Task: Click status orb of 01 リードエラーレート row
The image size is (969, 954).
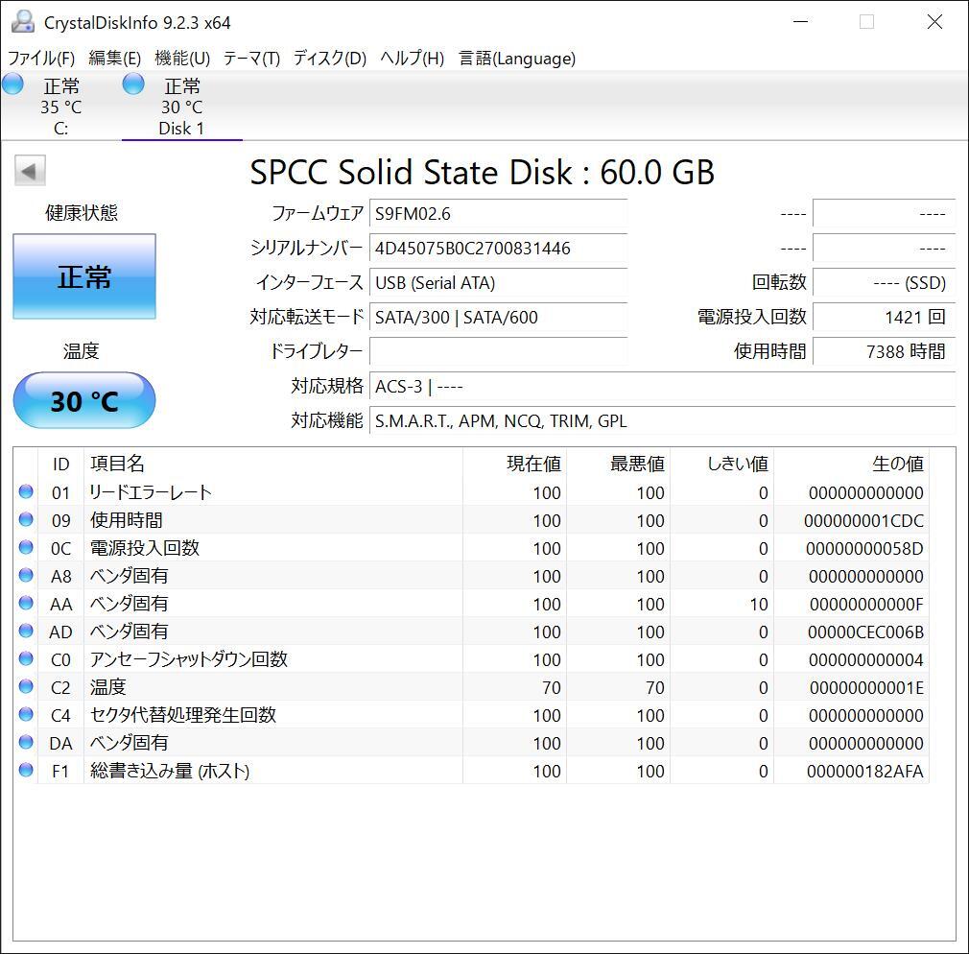Action: 26,491
